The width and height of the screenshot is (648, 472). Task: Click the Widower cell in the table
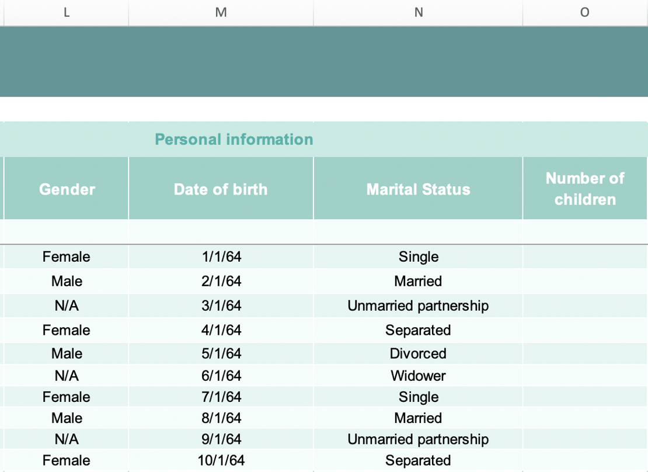click(418, 376)
